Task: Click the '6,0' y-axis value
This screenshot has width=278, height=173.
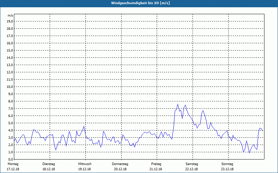Action: pyautogui.click(x=10, y=116)
